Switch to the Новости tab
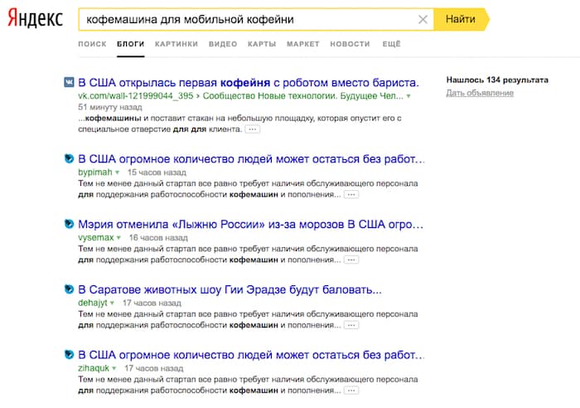The image size is (580, 408). (x=350, y=44)
